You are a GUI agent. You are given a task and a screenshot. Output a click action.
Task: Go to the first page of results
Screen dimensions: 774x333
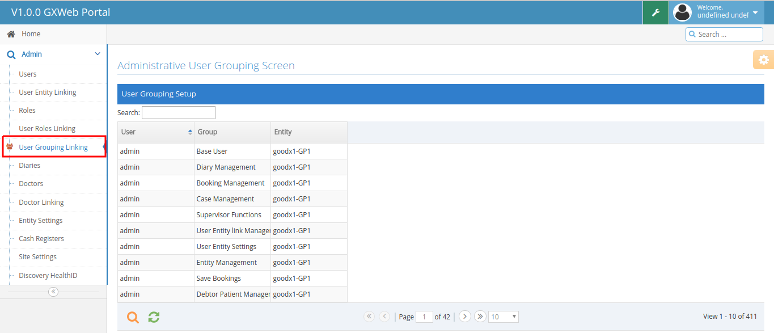coord(369,317)
